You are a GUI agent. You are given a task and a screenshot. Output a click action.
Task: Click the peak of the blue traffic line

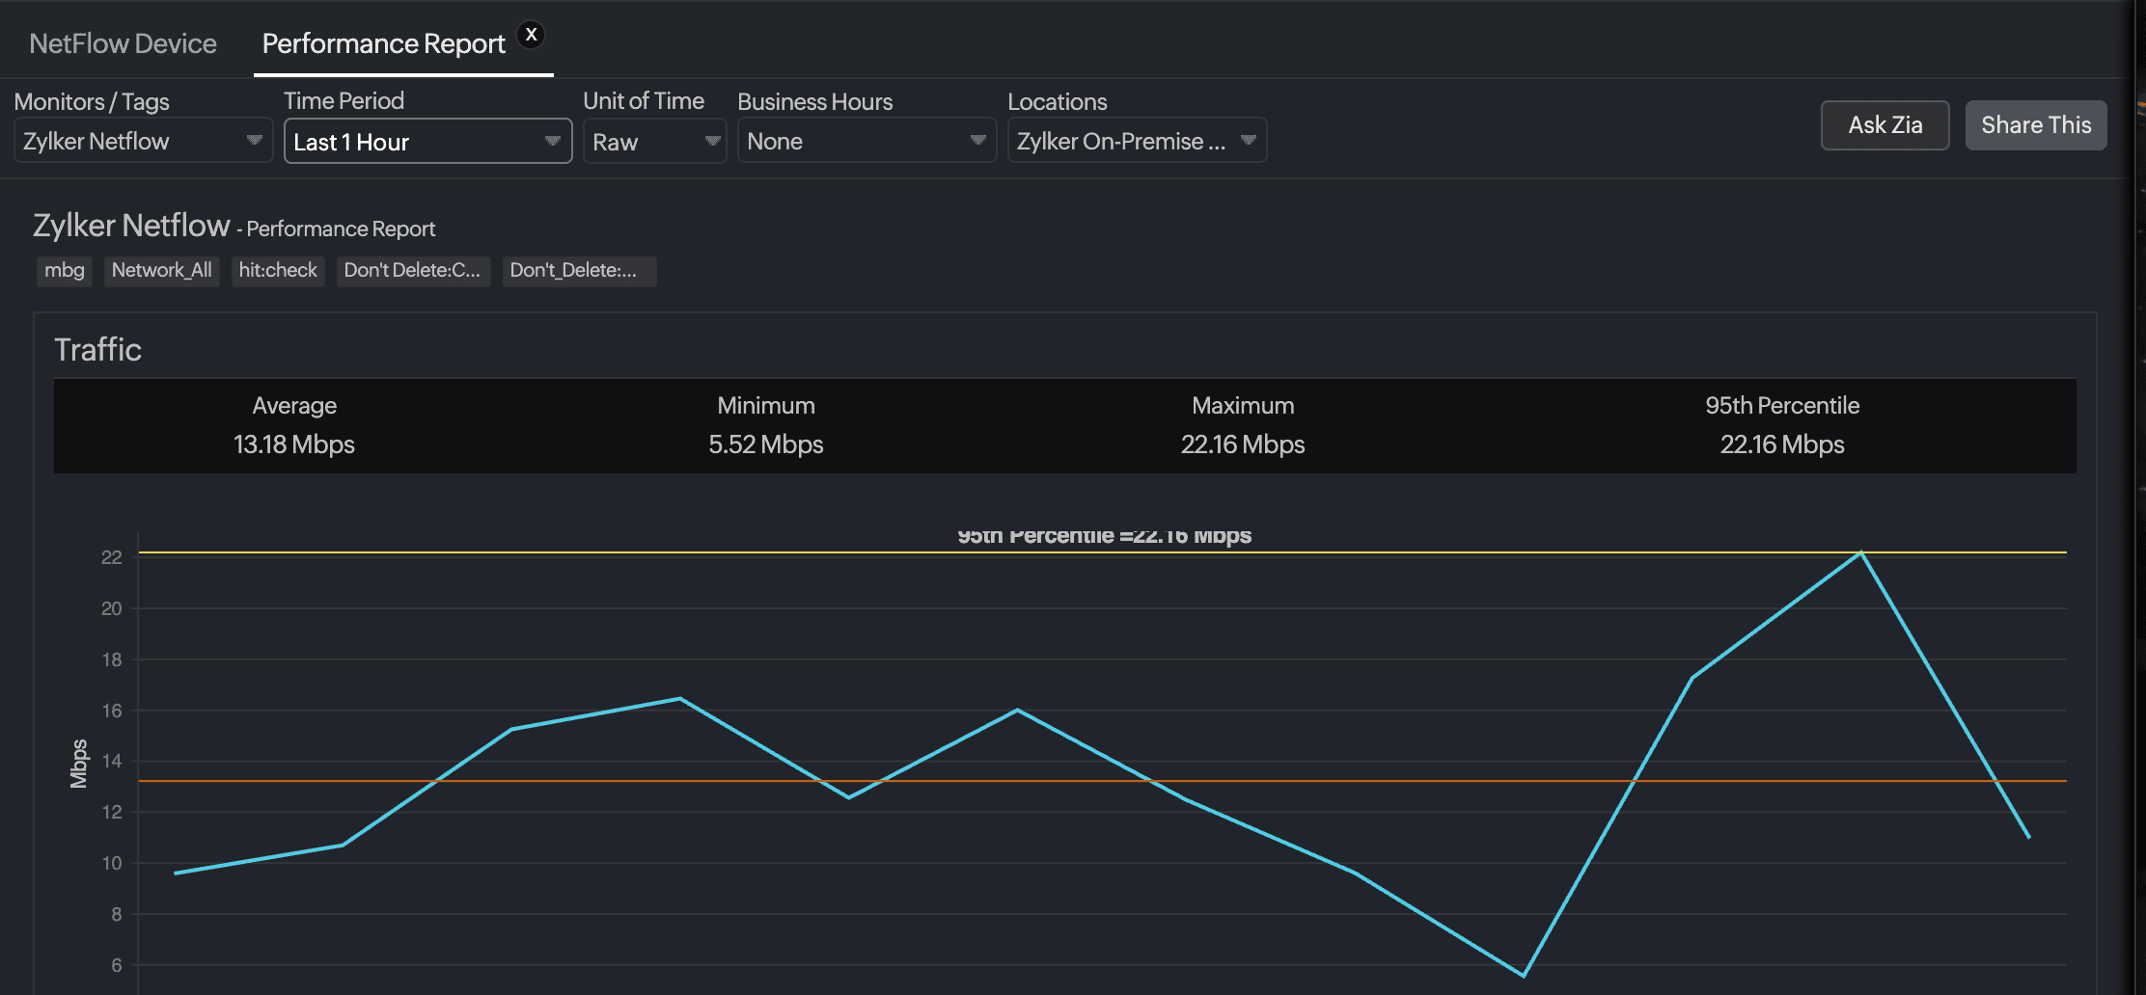pyautogui.click(x=1859, y=553)
